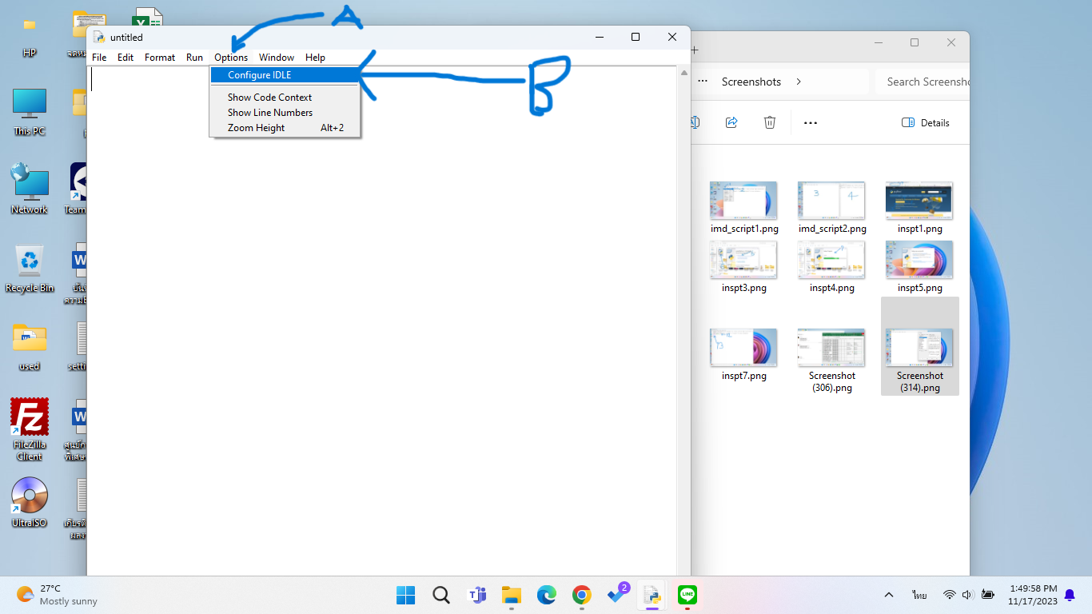Screen dimensions: 1092x614
Task: Click the Share icon in File Explorer
Action: (731, 122)
